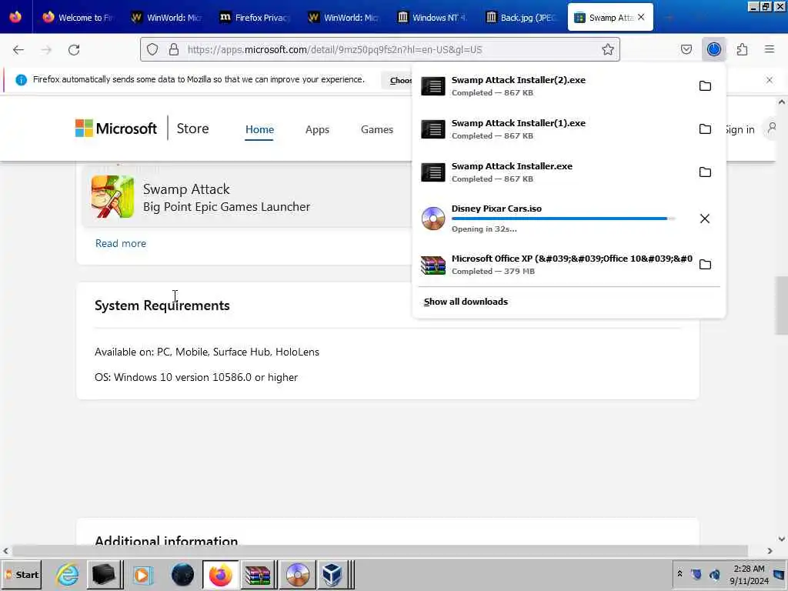Bookmark this page with the star icon
This screenshot has height=591, width=788.
608,49
